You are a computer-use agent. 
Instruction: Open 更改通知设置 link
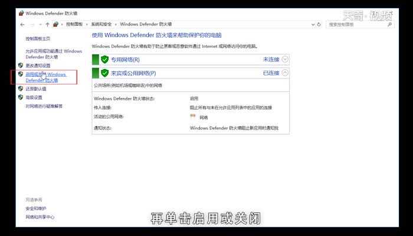38,65
